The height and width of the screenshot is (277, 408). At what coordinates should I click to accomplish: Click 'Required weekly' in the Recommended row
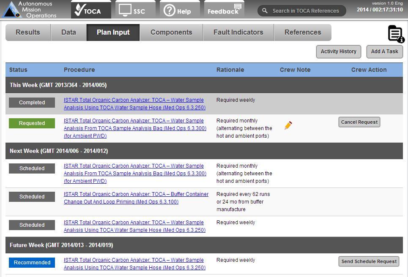pyautogui.click(x=236, y=260)
